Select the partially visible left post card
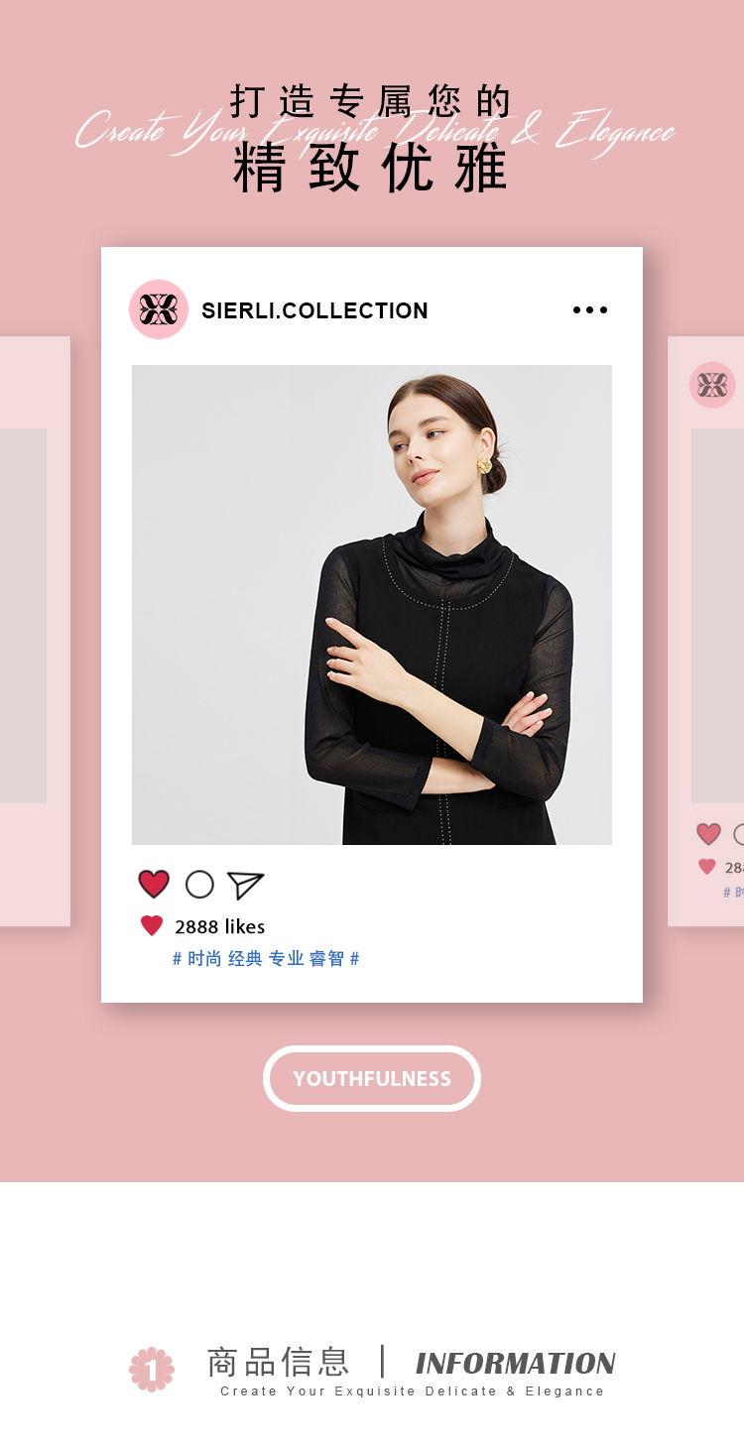 35,632
